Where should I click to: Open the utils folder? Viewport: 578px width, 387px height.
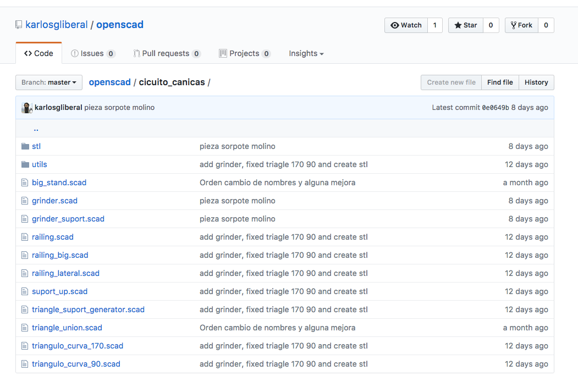(40, 164)
